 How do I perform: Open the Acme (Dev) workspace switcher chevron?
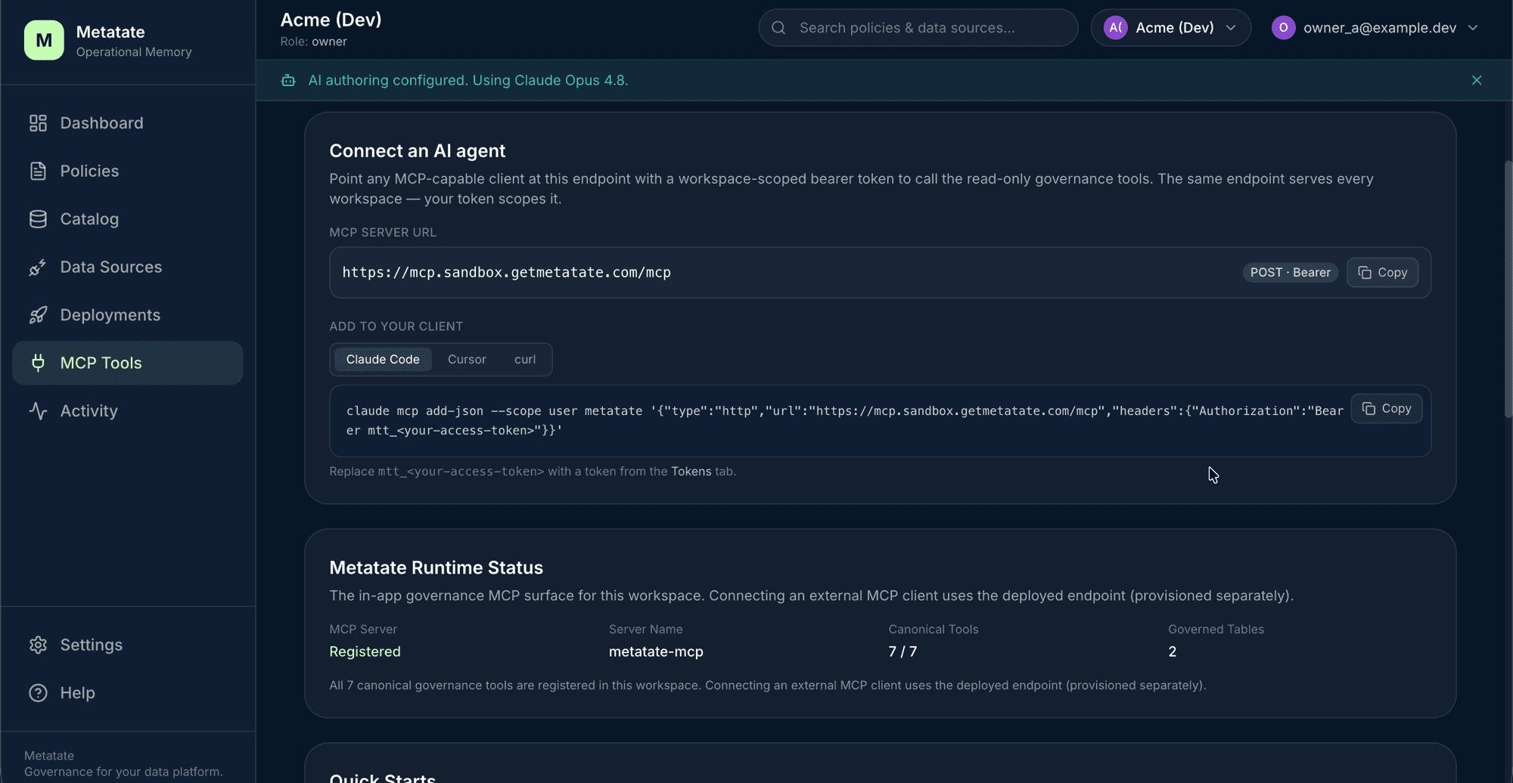[x=1232, y=28]
